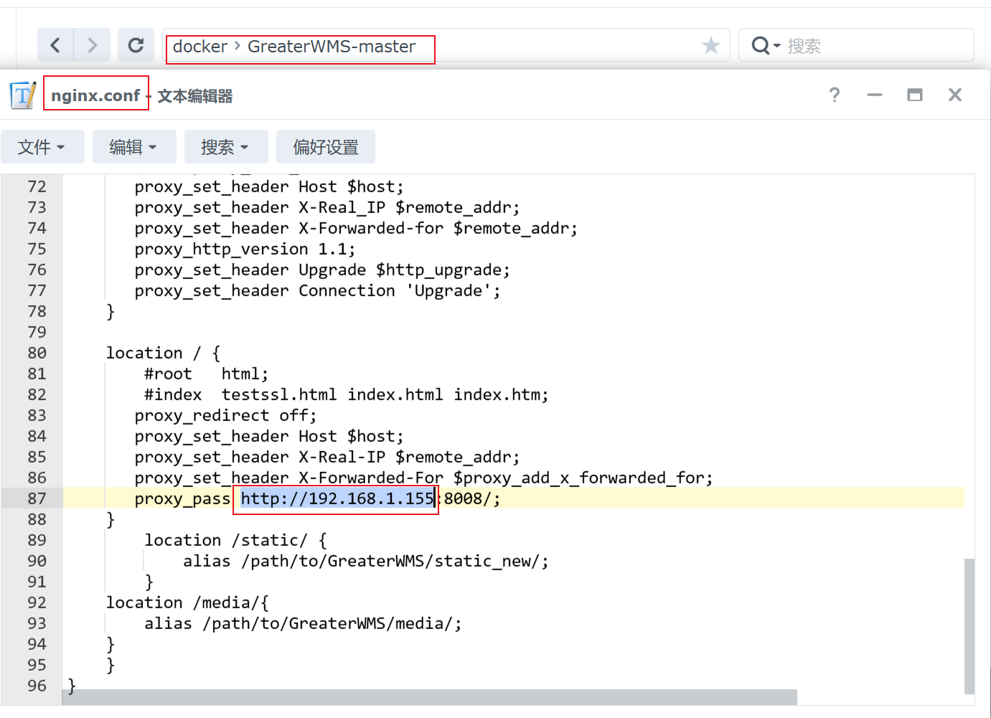The image size is (991, 718).
Task: Click the forward navigation arrow
Action: tap(92, 46)
